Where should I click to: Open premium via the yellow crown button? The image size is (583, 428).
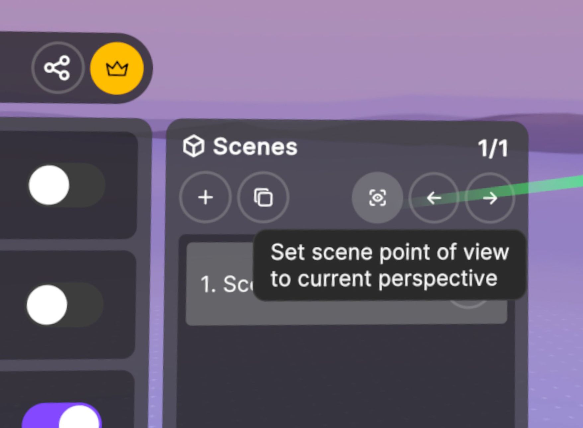point(117,69)
